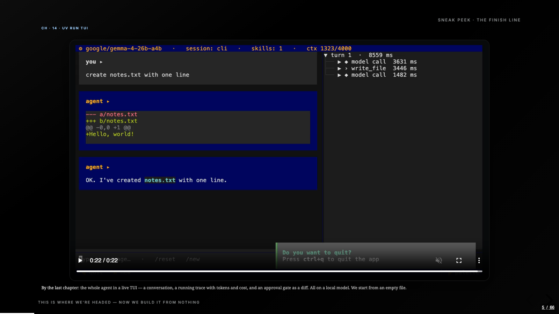Click the agent label above the OK reply
559x314 pixels.
(94, 167)
